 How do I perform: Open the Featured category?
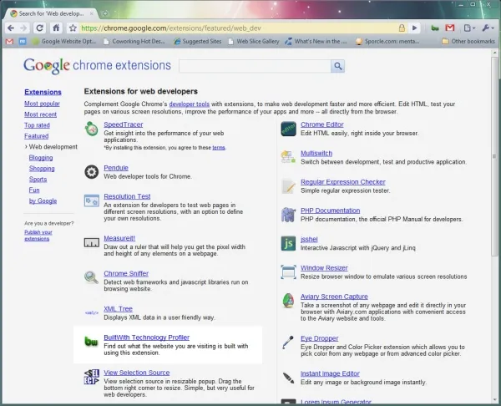(37, 136)
